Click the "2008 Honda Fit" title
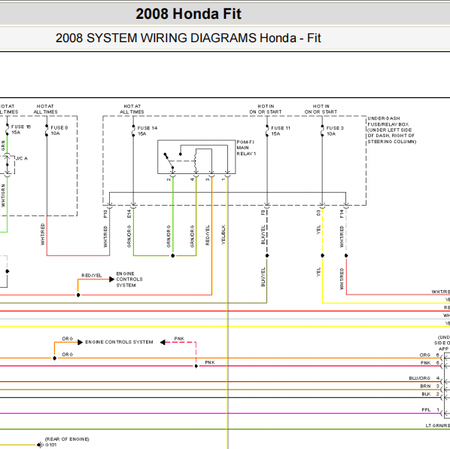Viewport: 450px width, 449px height. pos(188,14)
